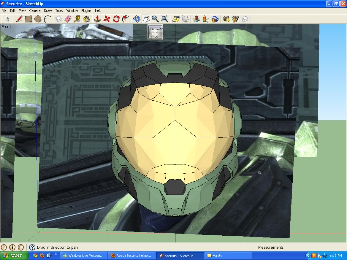Click the Zoom Extents tool
Viewport: 347px width, 260px height.
[164, 19]
